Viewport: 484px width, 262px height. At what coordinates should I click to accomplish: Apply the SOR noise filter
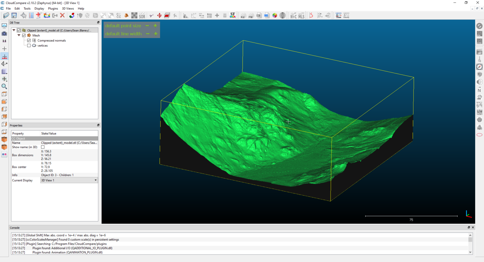pos(142,15)
